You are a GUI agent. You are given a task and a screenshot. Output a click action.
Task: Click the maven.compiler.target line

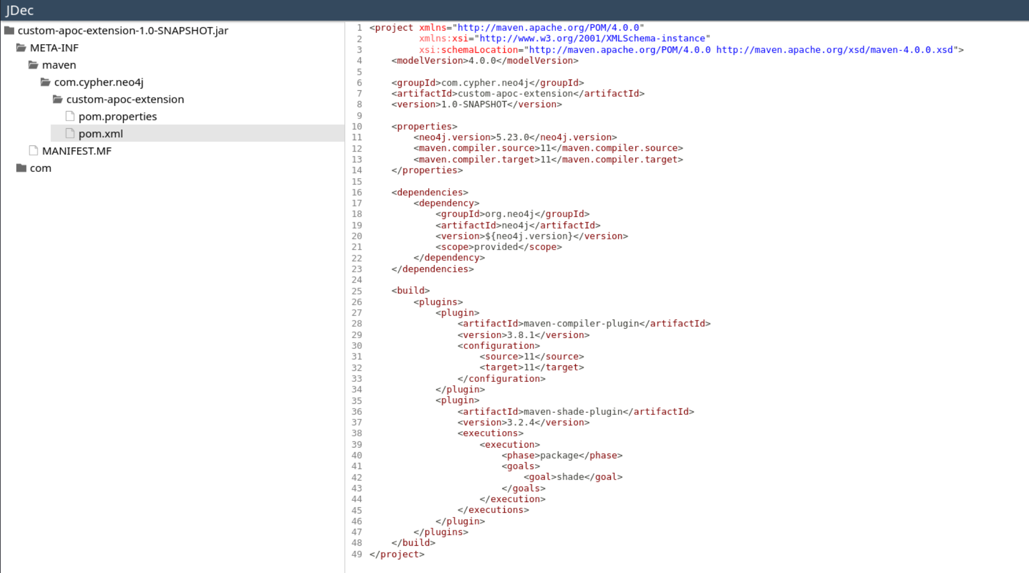[x=548, y=159]
